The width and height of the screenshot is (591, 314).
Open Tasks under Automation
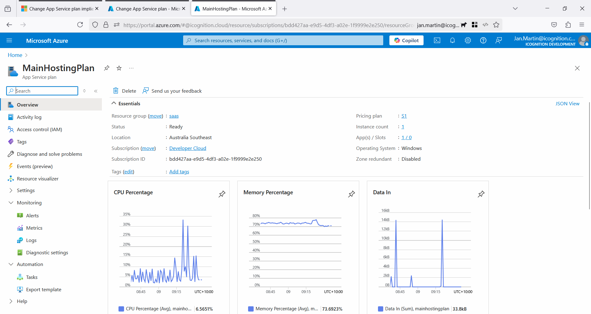pyautogui.click(x=32, y=277)
